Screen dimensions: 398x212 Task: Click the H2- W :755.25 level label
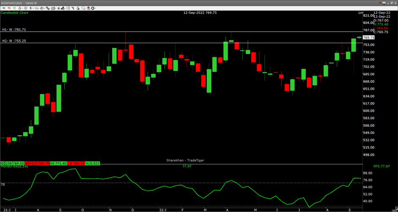pyautogui.click(x=14, y=41)
